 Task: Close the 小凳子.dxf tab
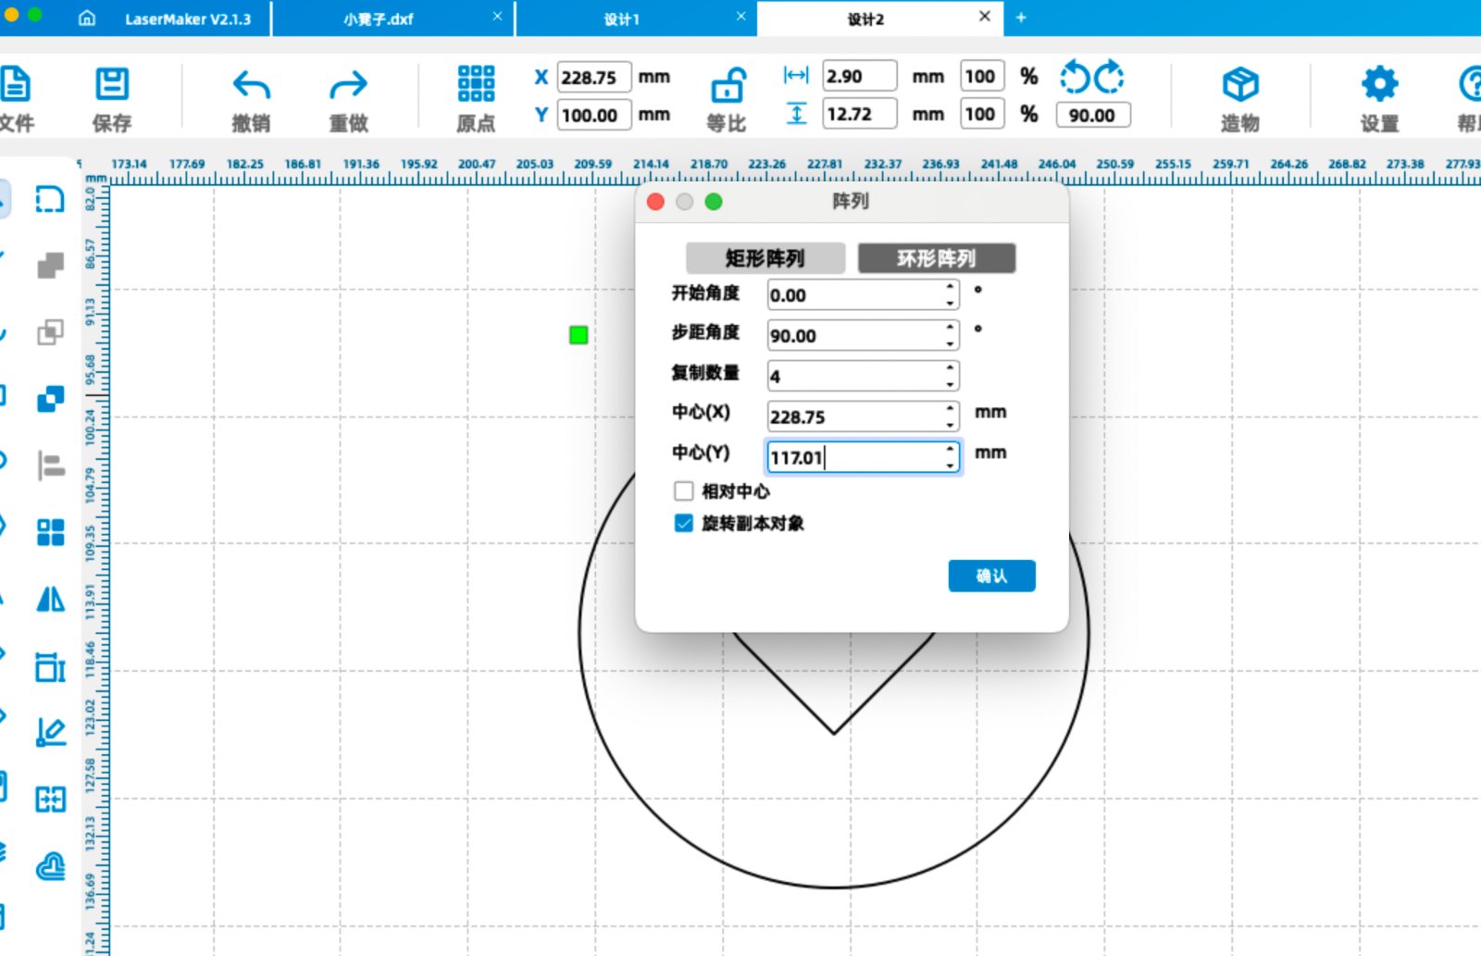[497, 17]
